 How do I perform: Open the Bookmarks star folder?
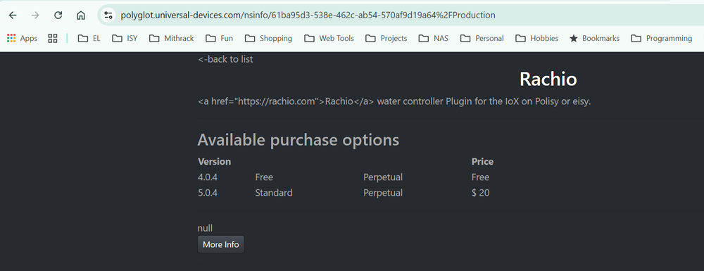tap(594, 39)
